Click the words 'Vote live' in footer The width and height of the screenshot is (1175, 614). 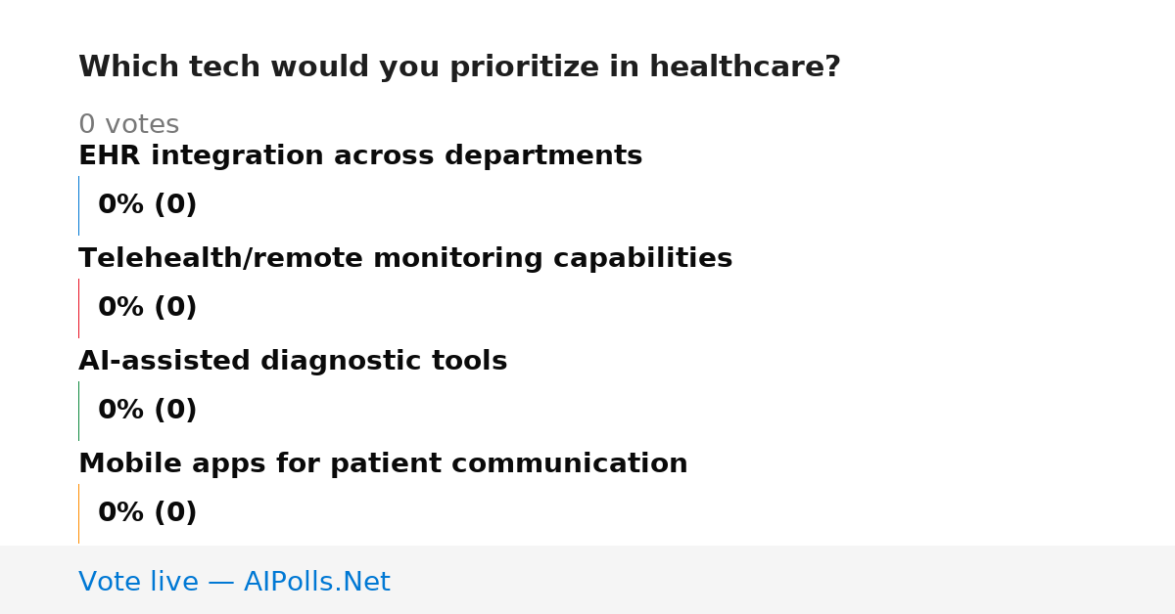coord(138,583)
